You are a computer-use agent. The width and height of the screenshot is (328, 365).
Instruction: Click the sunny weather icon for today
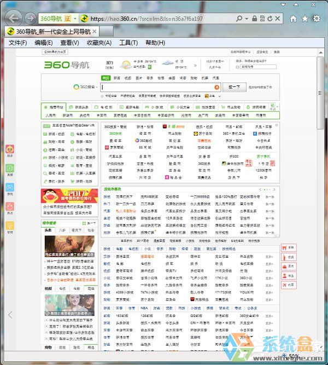pyautogui.click(x=126, y=65)
